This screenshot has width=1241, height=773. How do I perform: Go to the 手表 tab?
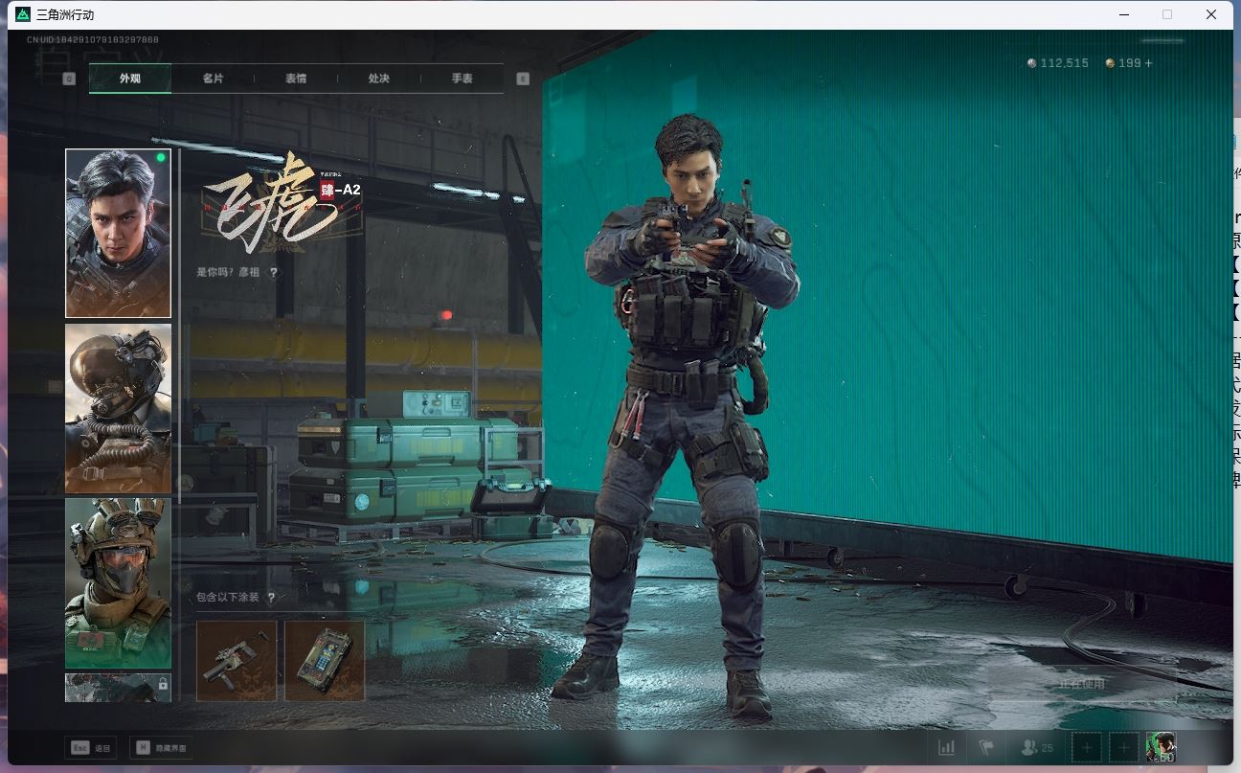[x=463, y=79]
